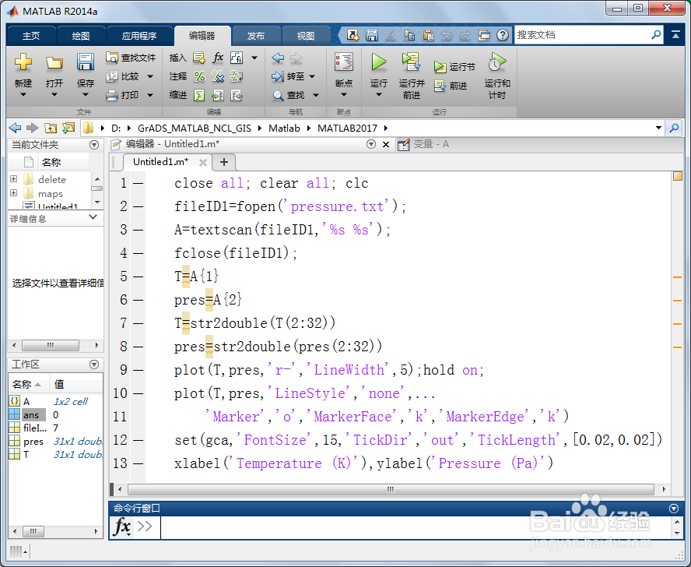Screen dimensions: 691x567
Task: Click the address bar search magnifier icon
Action: point(674,128)
